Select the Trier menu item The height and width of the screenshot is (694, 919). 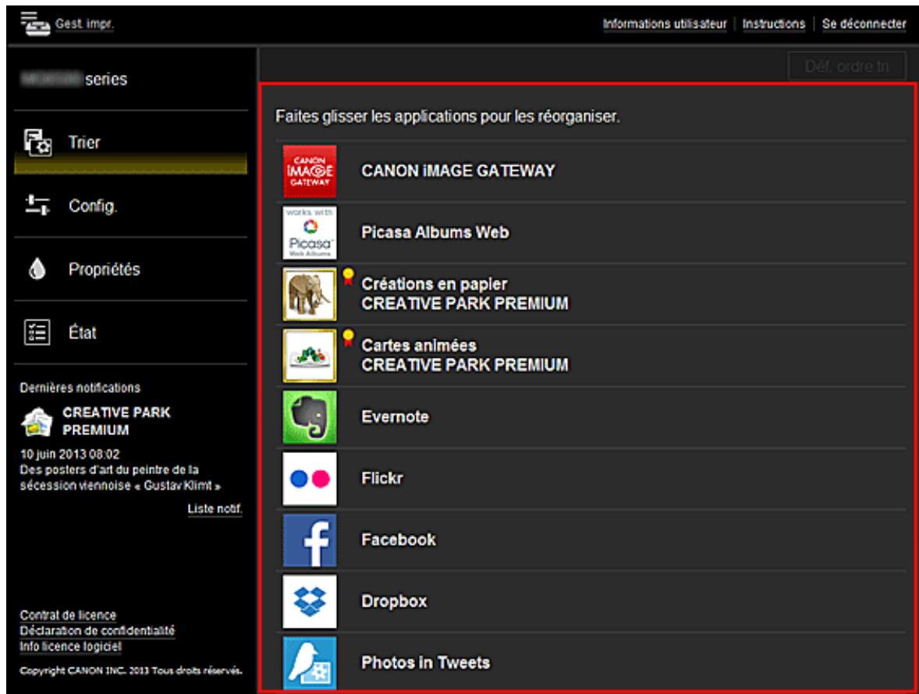(131, 143)
